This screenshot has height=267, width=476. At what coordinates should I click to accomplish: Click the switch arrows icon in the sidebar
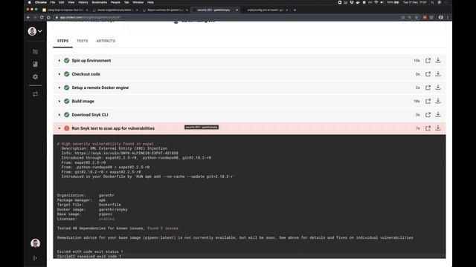click(35, 94)
